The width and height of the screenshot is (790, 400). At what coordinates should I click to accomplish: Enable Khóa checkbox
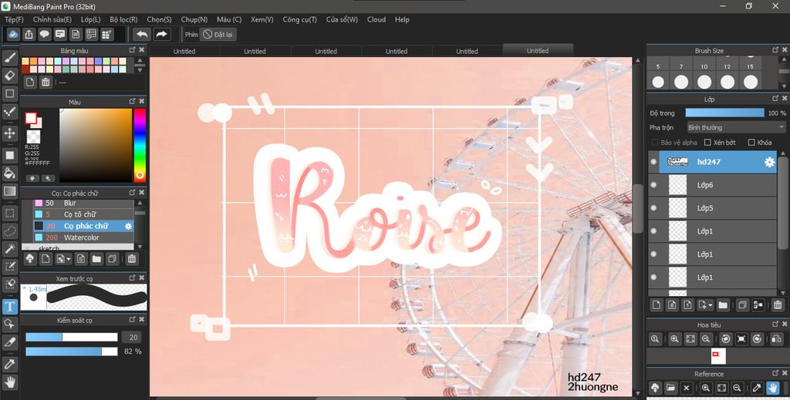tap(751, 143)
